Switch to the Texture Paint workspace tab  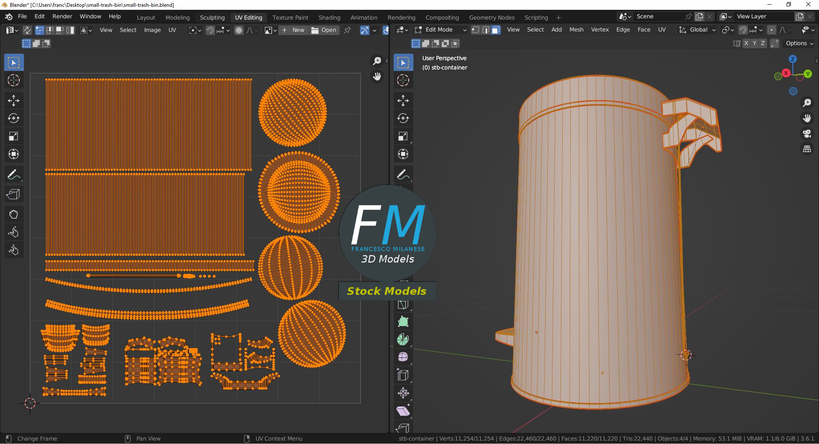pyautogui.click(x=290, y=17)
